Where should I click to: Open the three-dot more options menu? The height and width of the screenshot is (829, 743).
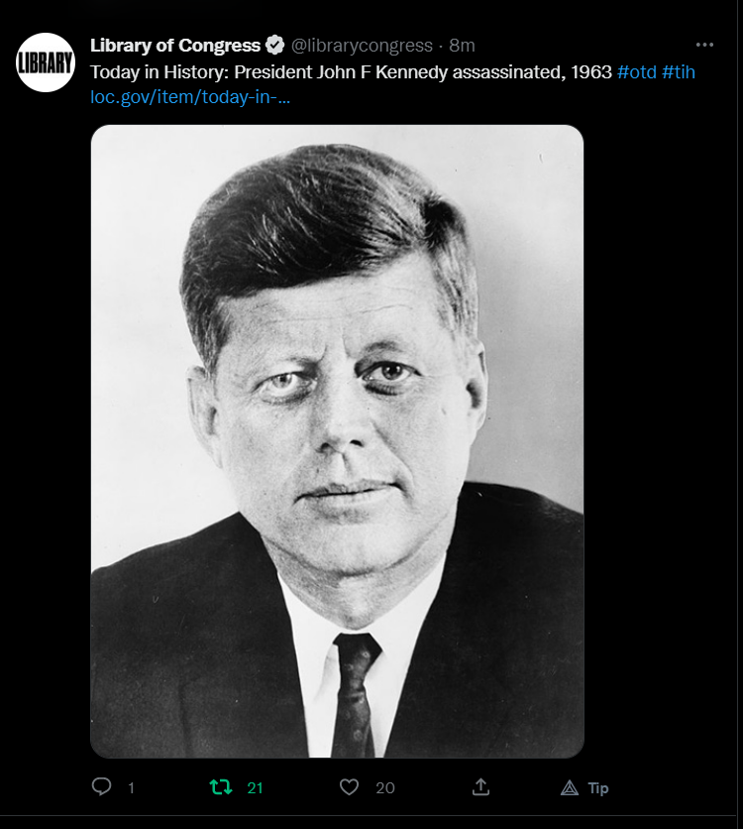(704, 45)
